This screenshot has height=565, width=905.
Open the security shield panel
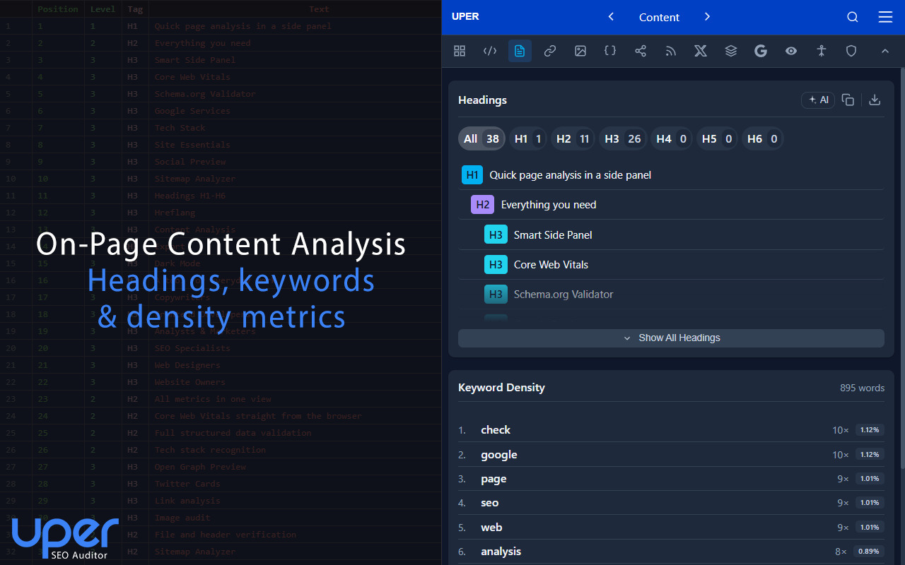pos(851,51)
